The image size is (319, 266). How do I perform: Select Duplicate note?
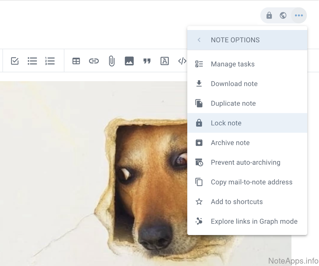click(x=233, y=103)
